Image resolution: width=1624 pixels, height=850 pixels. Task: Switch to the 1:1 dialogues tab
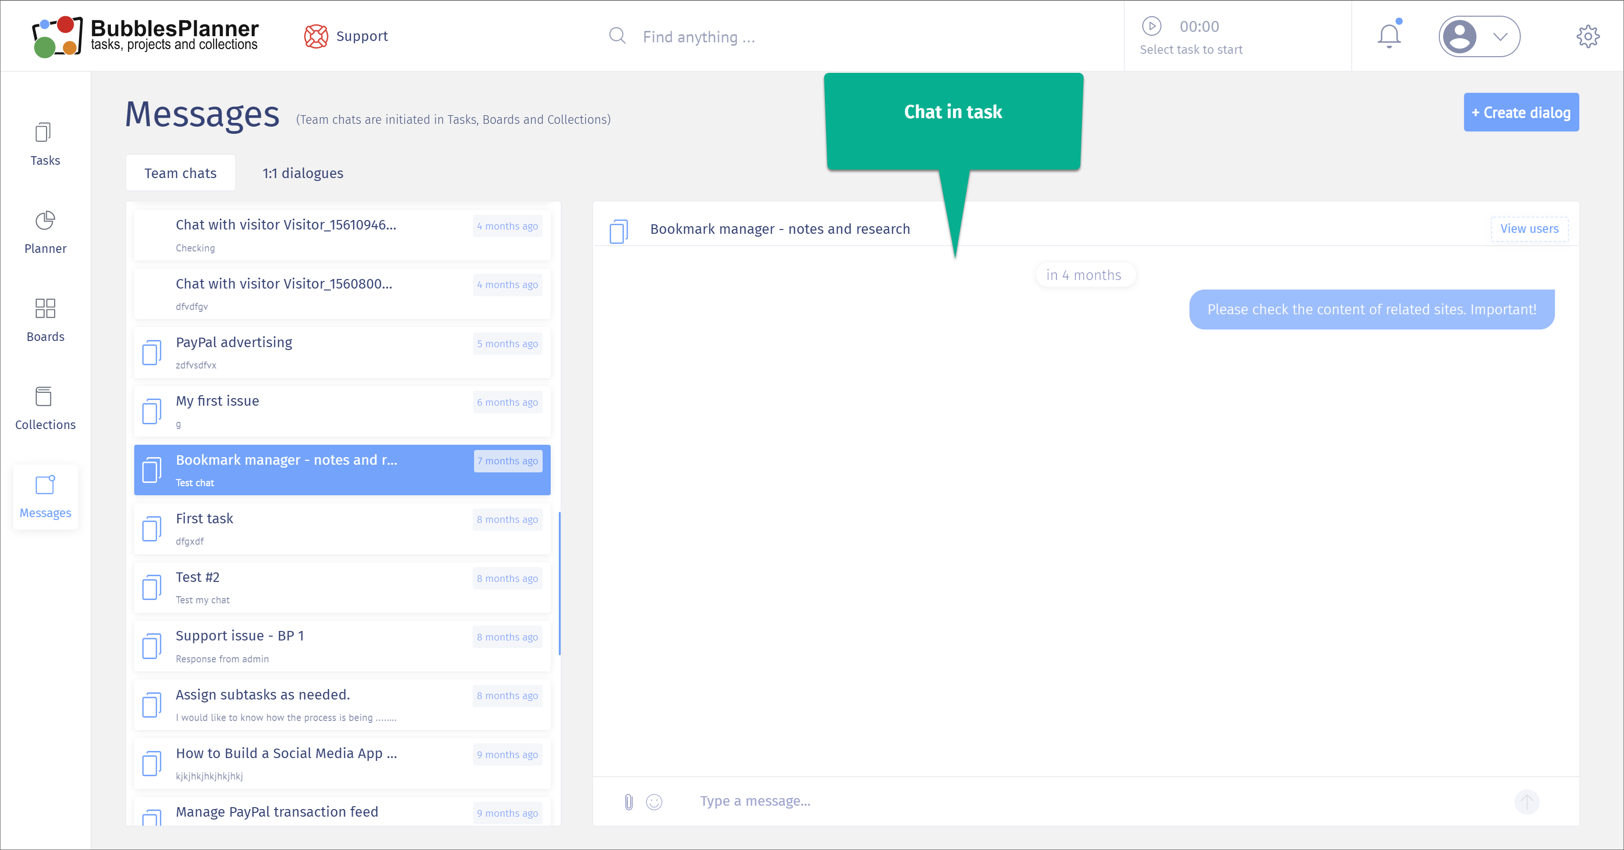click(x=303, y=173)
